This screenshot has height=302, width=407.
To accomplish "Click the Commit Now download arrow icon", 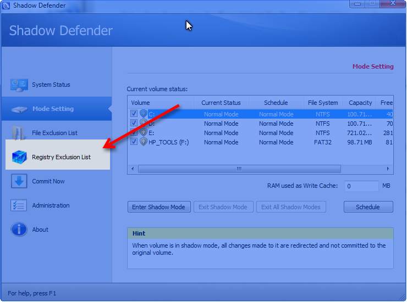I will click(x=19, y=181).
